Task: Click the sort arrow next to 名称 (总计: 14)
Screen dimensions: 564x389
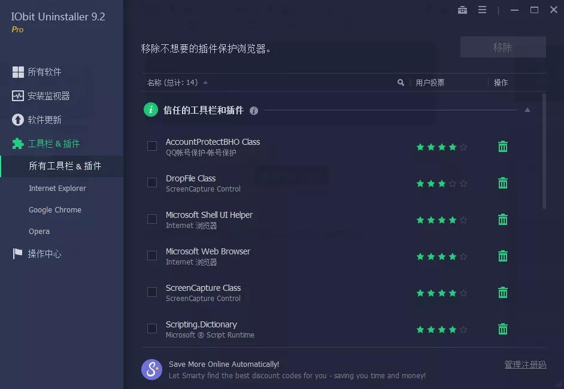Action: point(206,82)
